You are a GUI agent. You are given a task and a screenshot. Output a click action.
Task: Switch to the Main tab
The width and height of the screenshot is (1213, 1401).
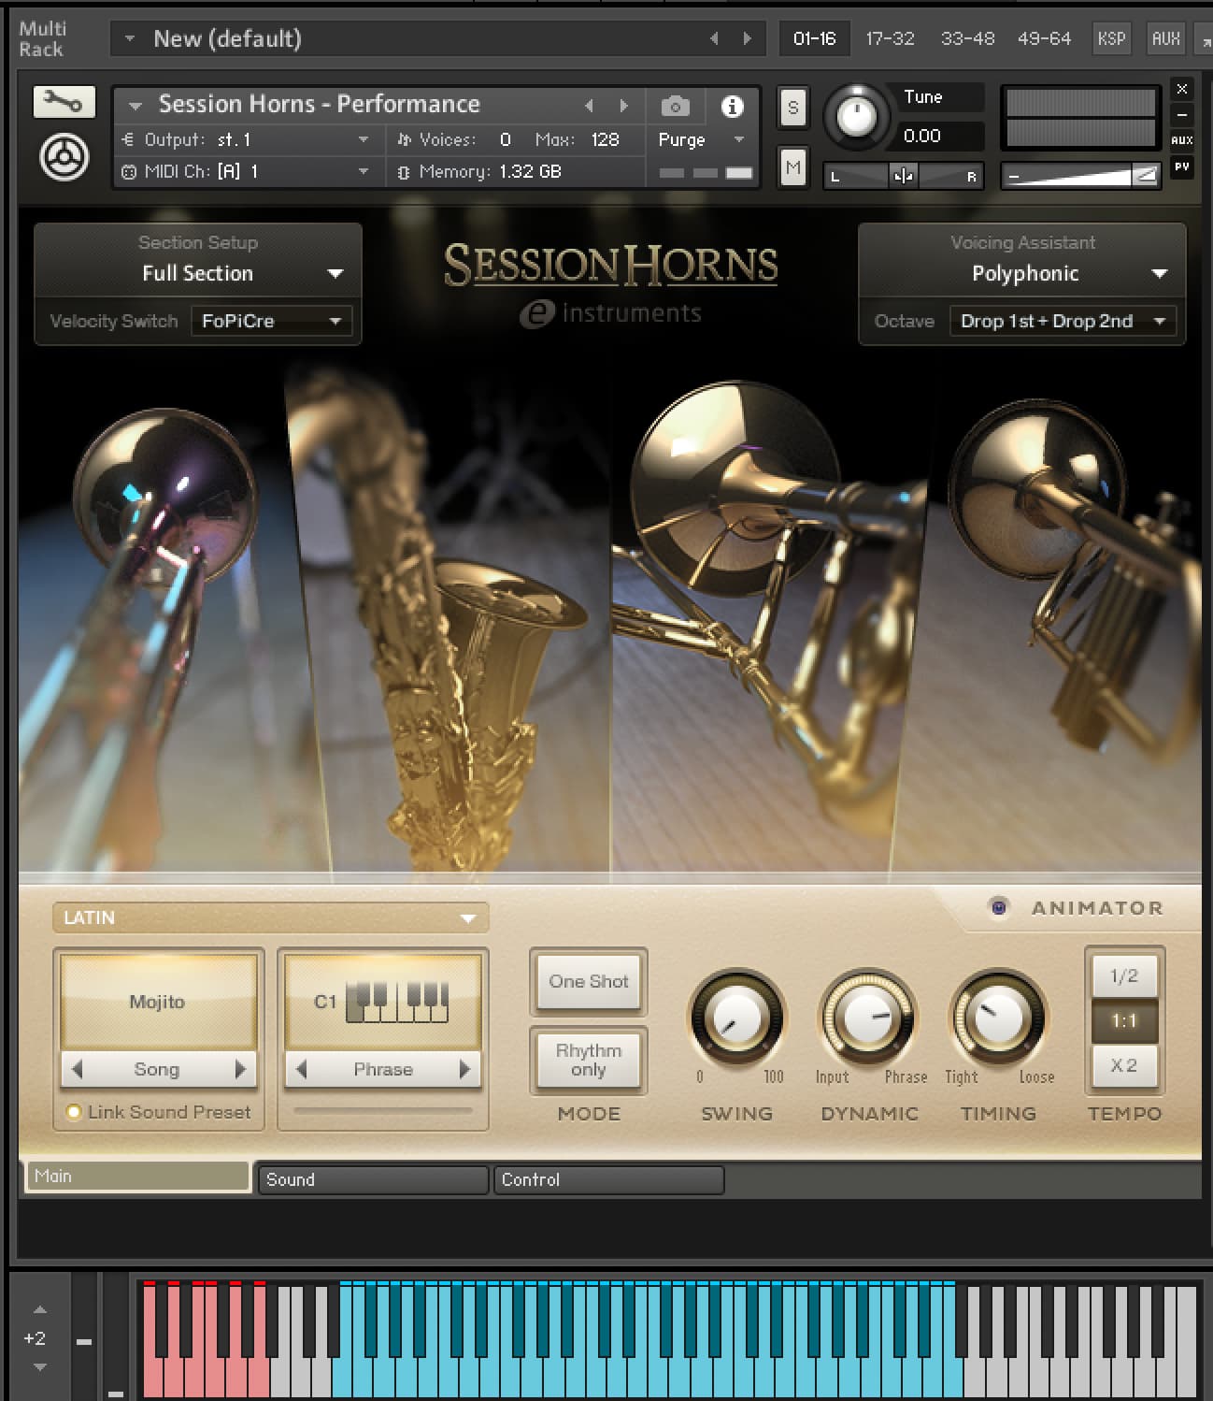(137, 1177)
